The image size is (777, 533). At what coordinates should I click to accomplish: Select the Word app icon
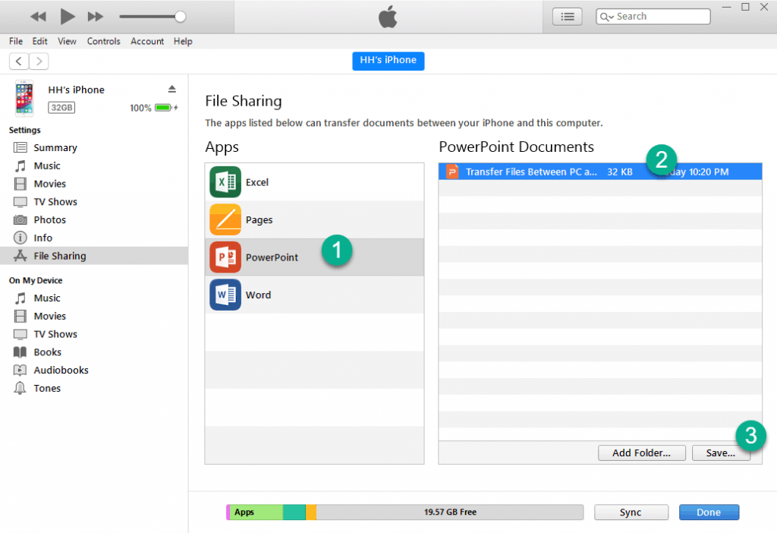click(225, 295)
